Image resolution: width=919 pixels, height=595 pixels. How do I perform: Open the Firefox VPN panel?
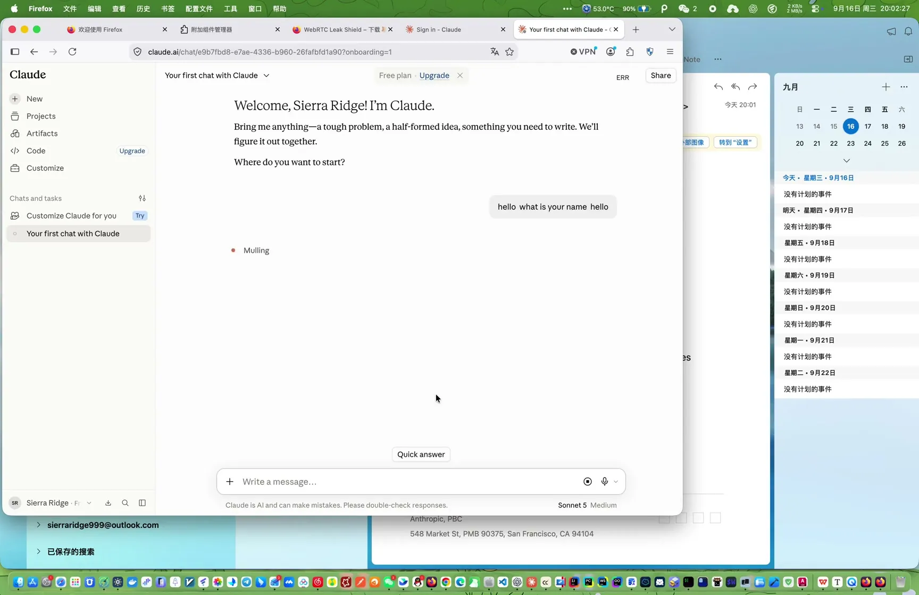point(583,52)
